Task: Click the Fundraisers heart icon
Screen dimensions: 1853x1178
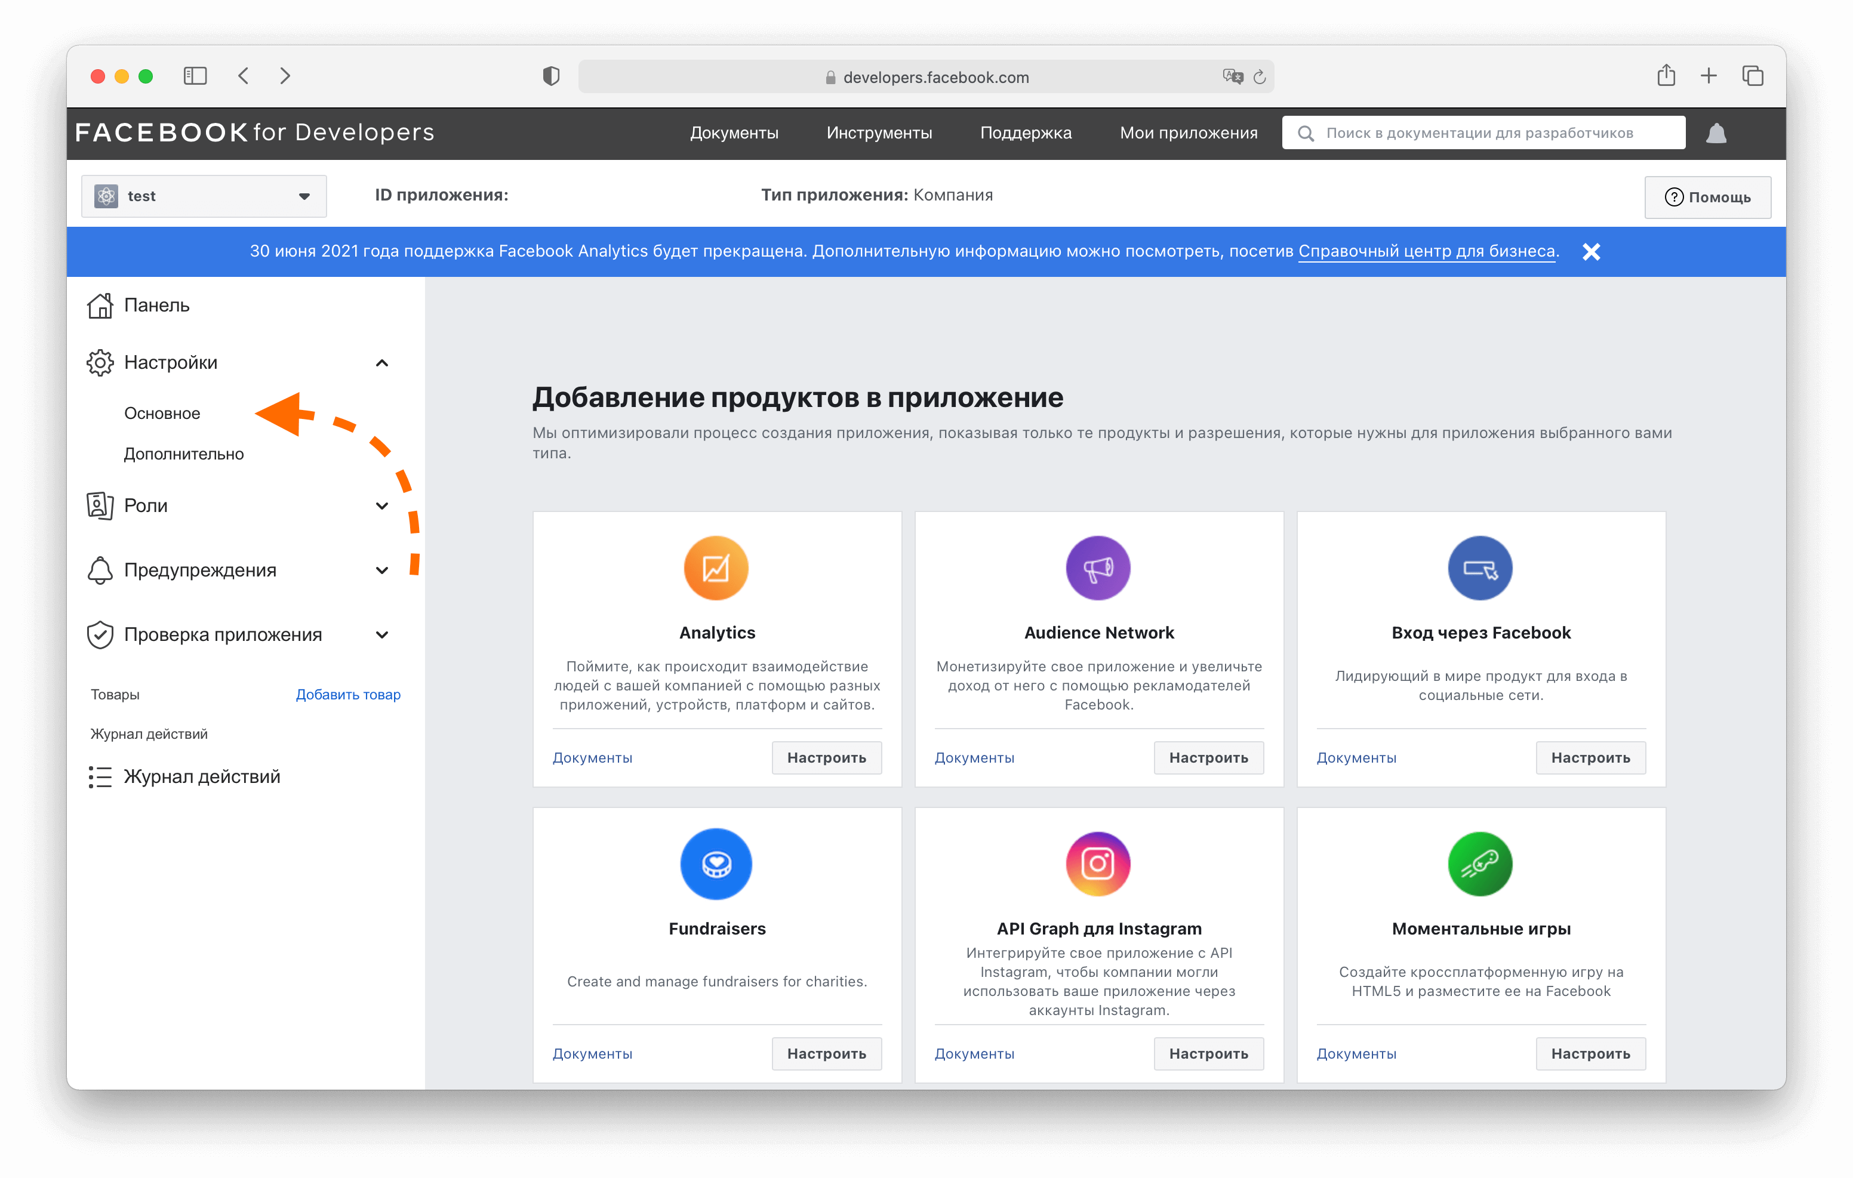Action: pyautogui.click(x=716, y=864)
